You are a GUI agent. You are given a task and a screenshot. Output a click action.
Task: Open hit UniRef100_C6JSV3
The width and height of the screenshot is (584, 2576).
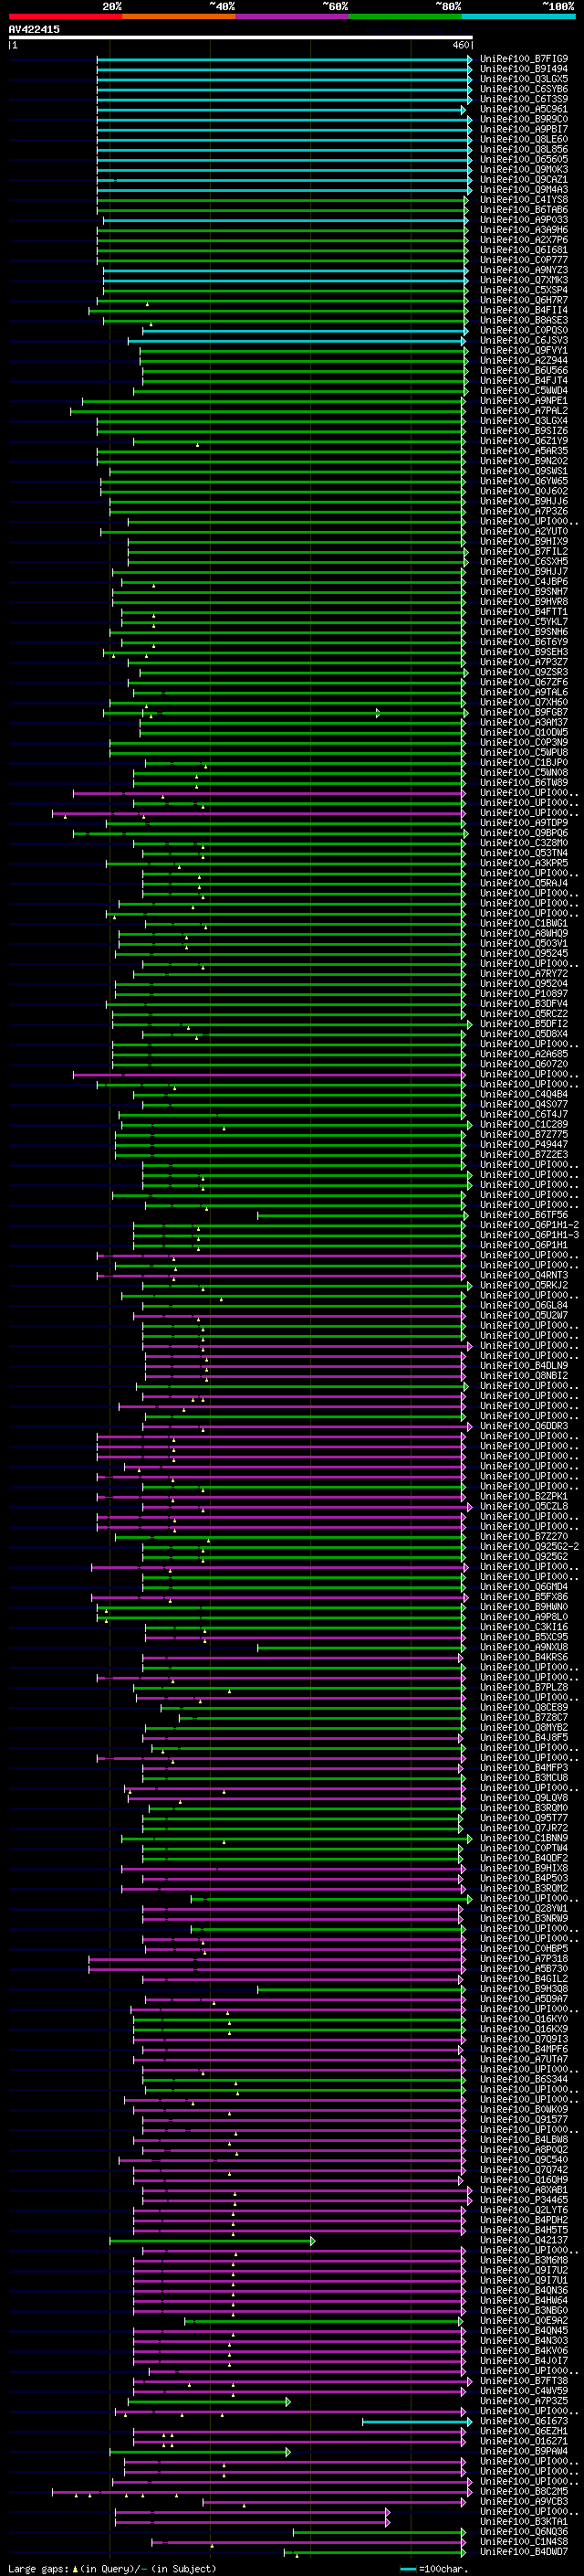pos(523,340)
